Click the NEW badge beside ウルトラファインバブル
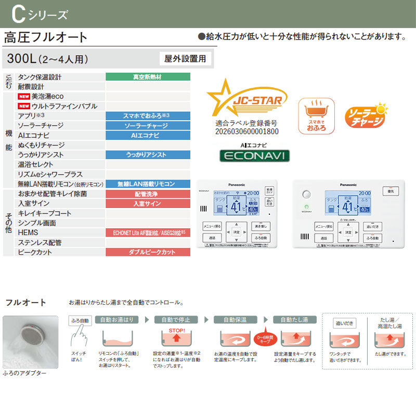 click(24, 106)
